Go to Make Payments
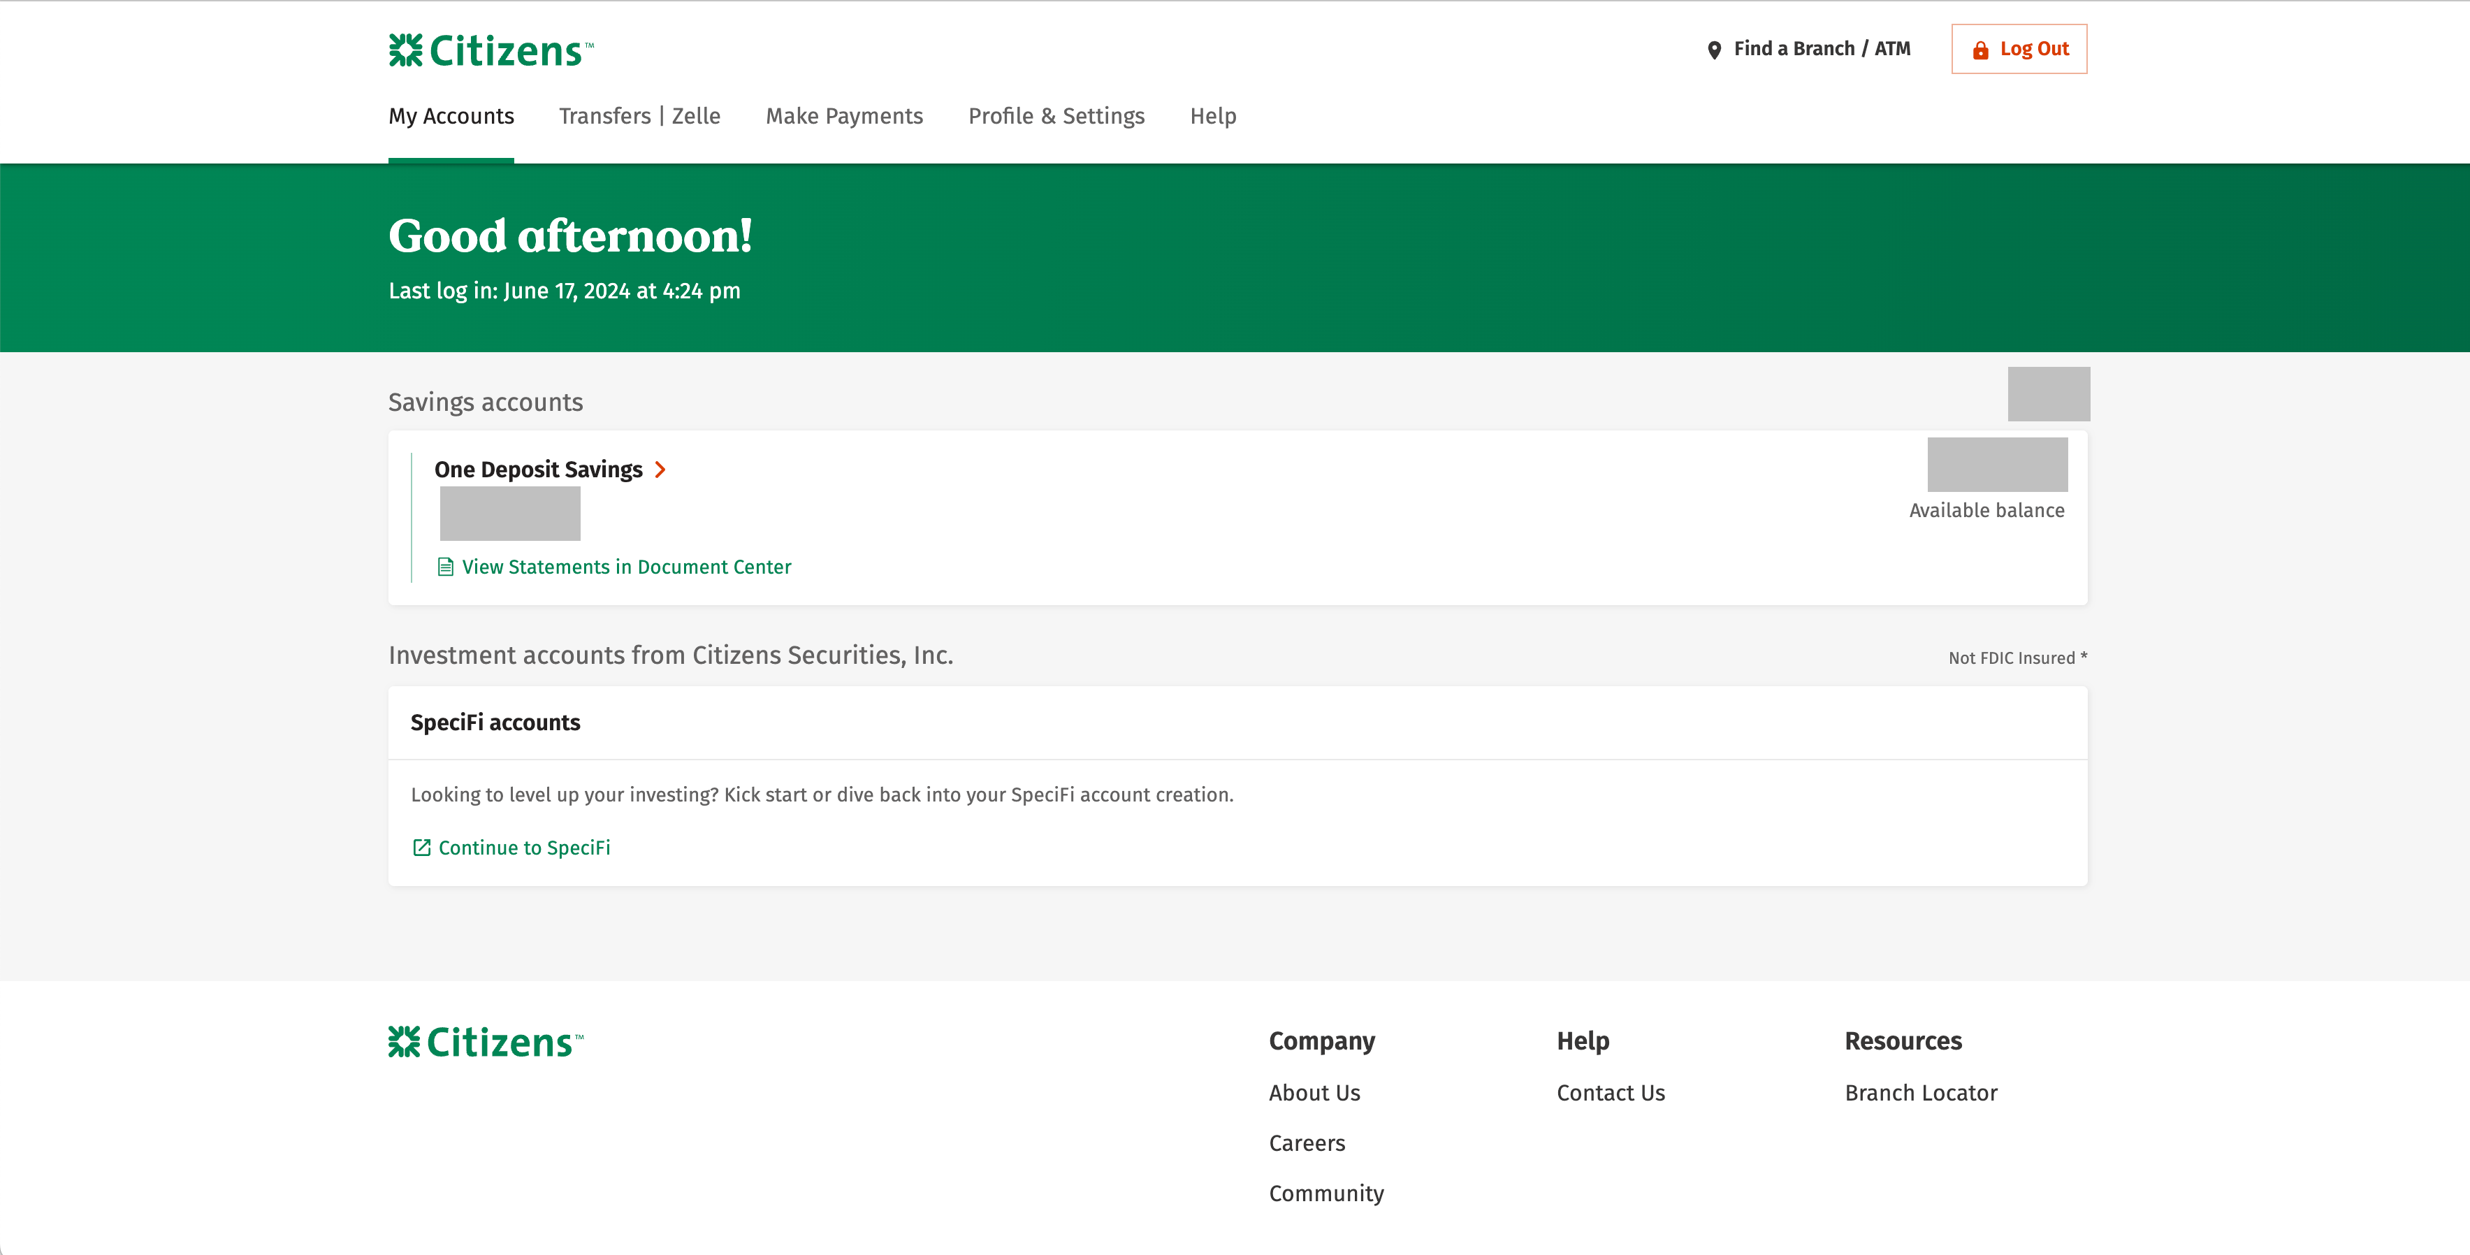The width and height of the screenshot is (2470, 1255). pos(844,116)
